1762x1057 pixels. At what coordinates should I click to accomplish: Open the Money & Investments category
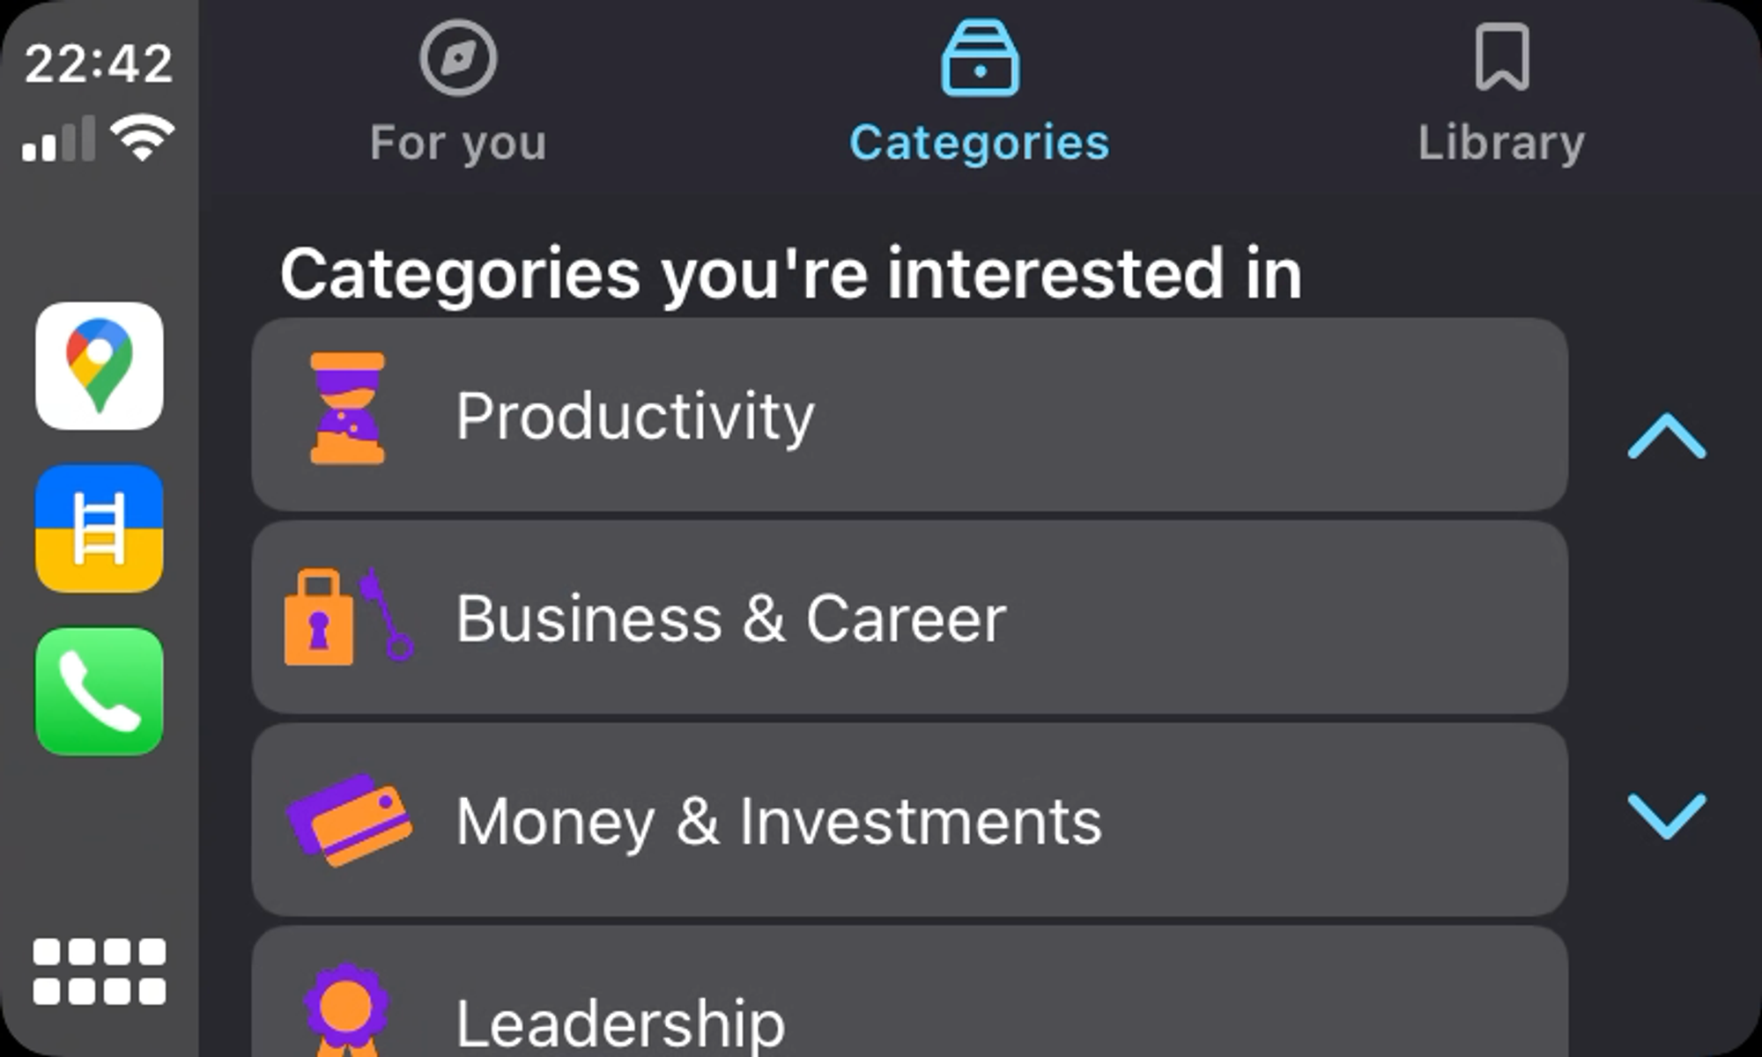click(x=909, y=820)
